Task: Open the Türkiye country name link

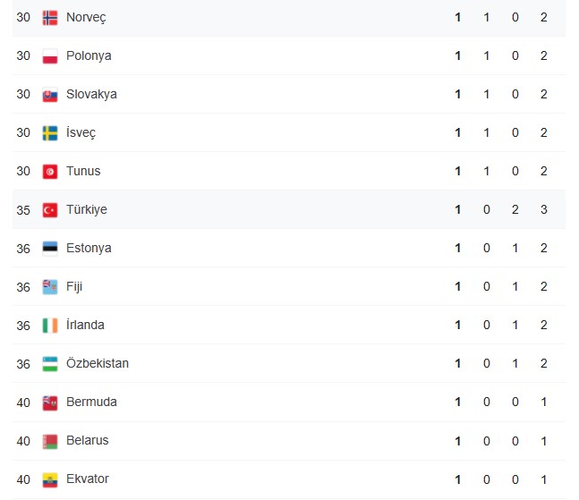Action: point(87,209)
